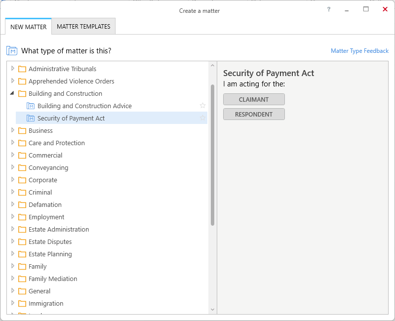This screenshot has width=395, height=321.
Task: Select the Family Mediation category label
Action: (53, 279)
